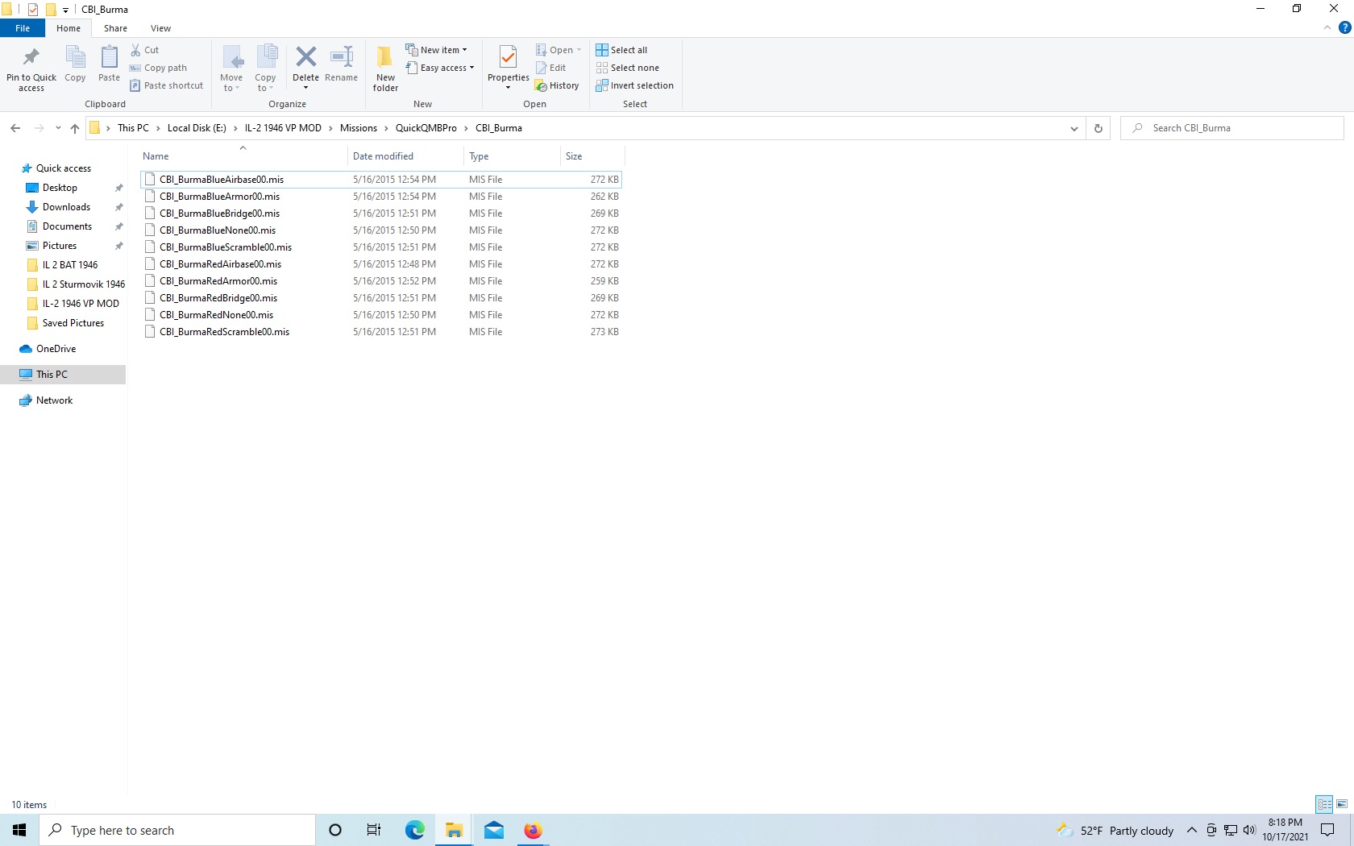
Task: Click Select none
Action: click(x=628, y=68)
